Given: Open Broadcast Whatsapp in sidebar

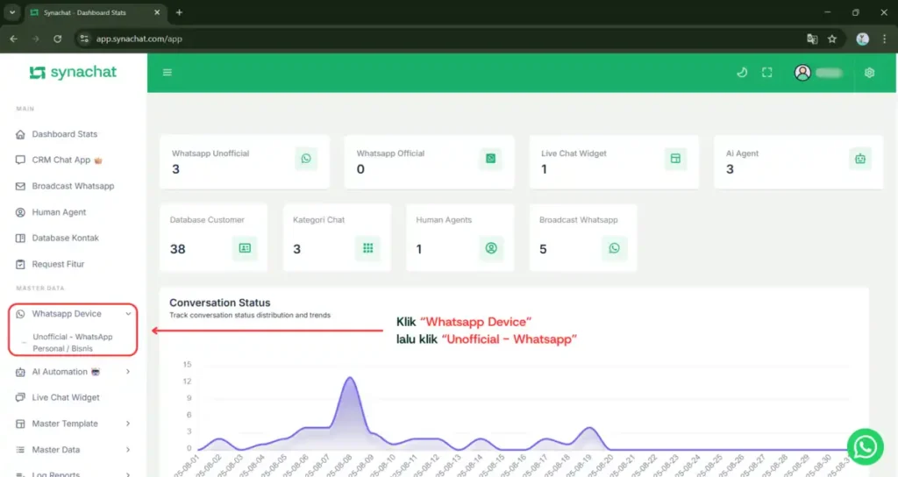Looking at the screenshot, I should point(74,186).
